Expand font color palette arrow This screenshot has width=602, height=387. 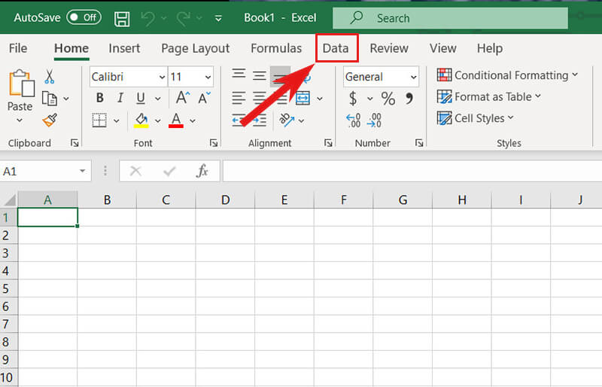pos(193,121)
